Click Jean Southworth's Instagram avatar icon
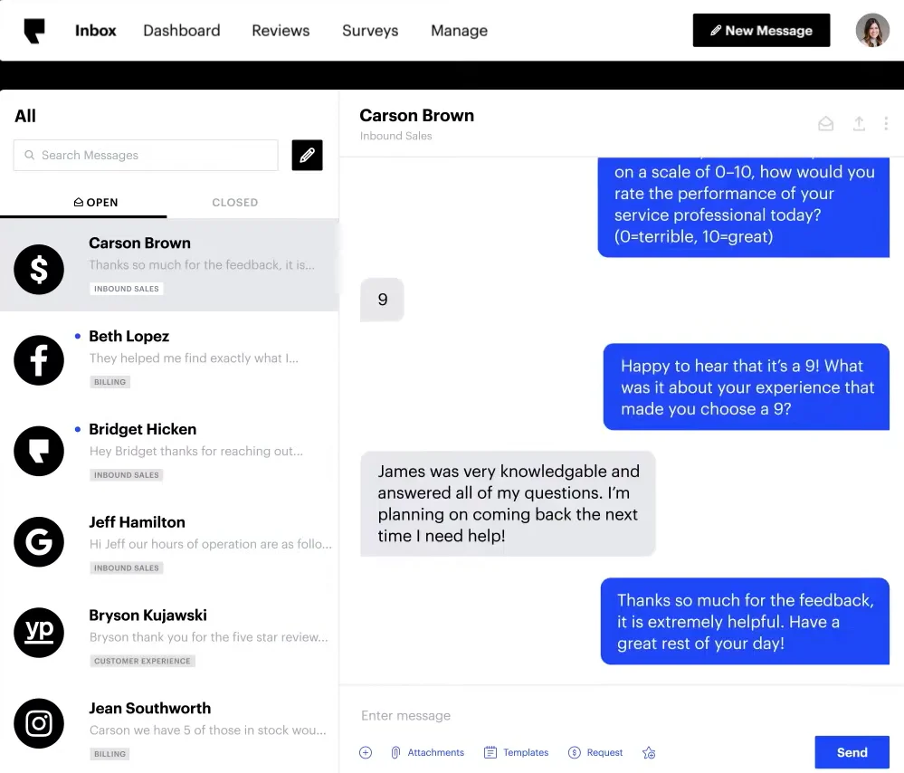The height and width of the screenshot is (773, 904). click(39, 723)
